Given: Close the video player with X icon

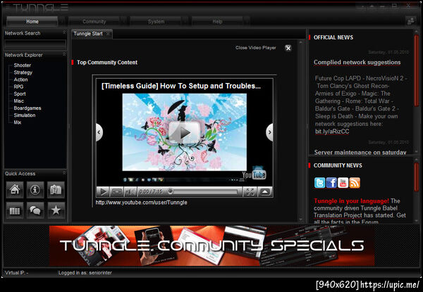Looking at the screenshot, I should click(288, 48).
